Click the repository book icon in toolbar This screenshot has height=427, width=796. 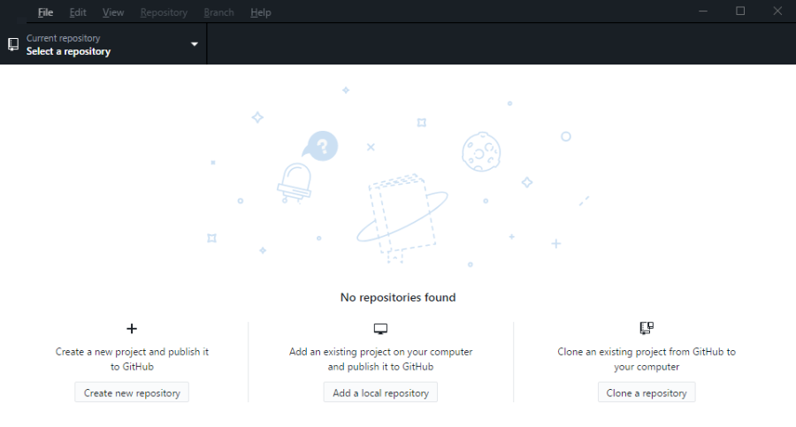pyautogui.click(x=13, y=44)
